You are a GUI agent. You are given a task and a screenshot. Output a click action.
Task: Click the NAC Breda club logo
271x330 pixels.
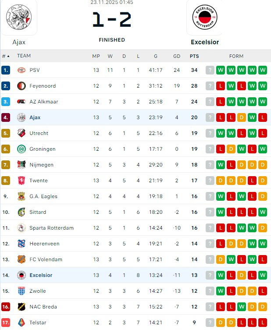(21, 307)
